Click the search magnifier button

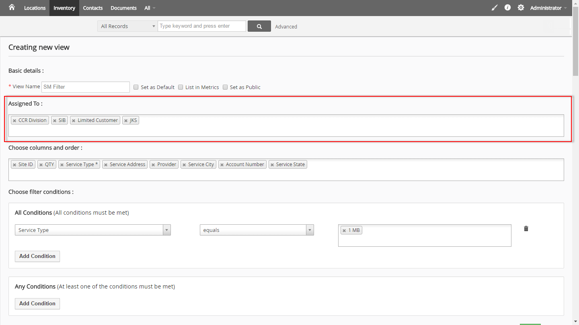[x=259, y=26]
